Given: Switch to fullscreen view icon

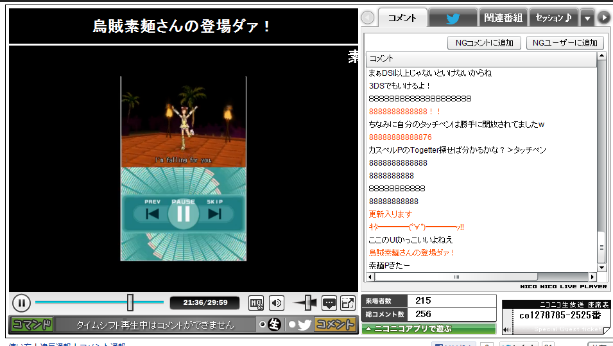Looking at the screenshot, I should pyautogui.click(x=347, y=303).
